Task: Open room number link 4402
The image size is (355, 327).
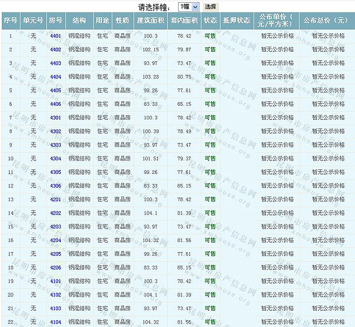Action: [55, 50]
